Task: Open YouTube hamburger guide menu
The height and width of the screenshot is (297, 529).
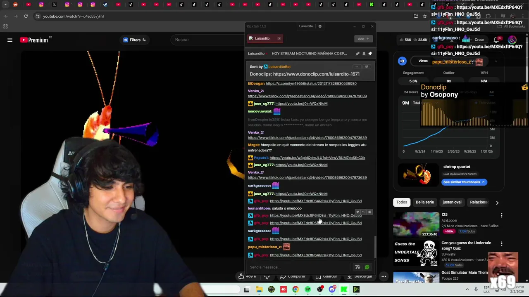Action: [10, 40]
